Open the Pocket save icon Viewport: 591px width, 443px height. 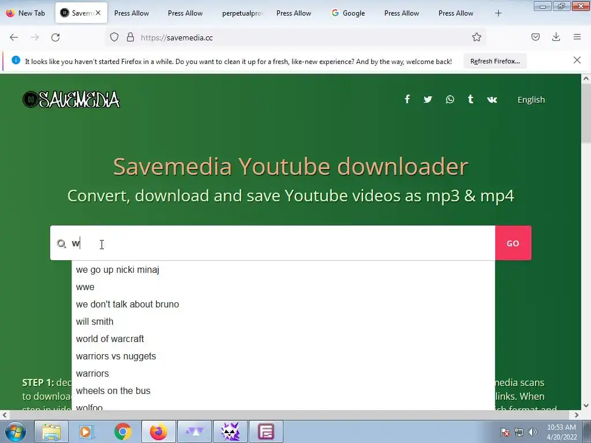(535, 37)
